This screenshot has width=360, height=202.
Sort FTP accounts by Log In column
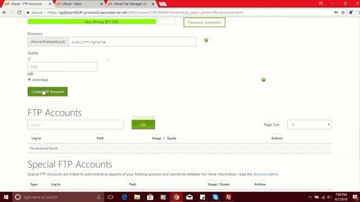click(36, 138)
